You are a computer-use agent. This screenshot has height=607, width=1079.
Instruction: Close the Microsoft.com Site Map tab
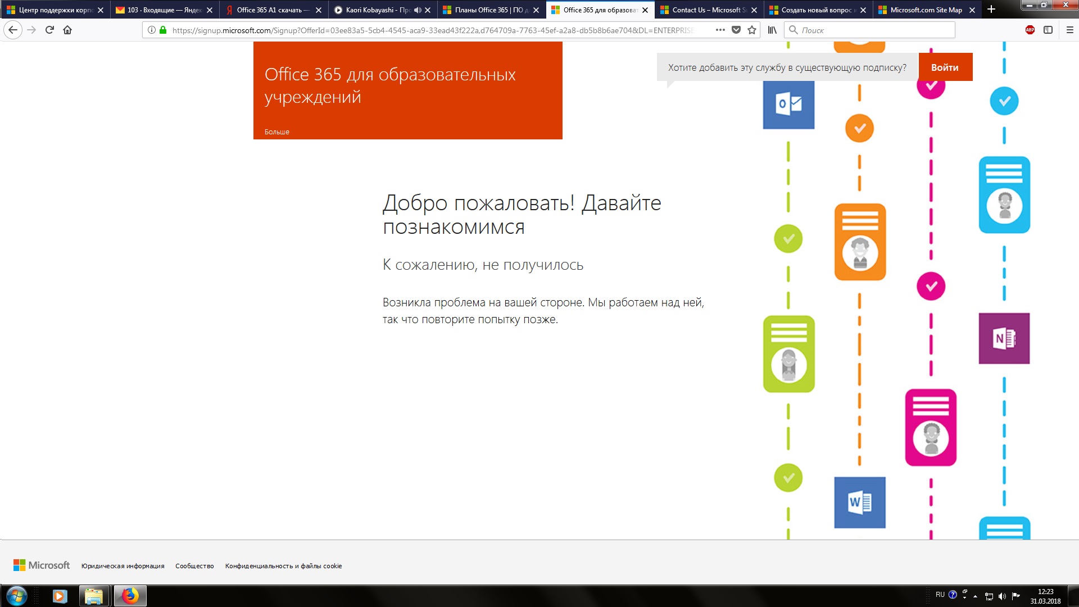(x=972, y=10)
